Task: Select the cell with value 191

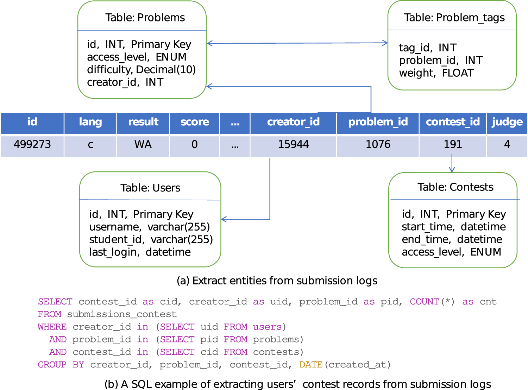Action: pyautogui.click(x=453, y=146)
